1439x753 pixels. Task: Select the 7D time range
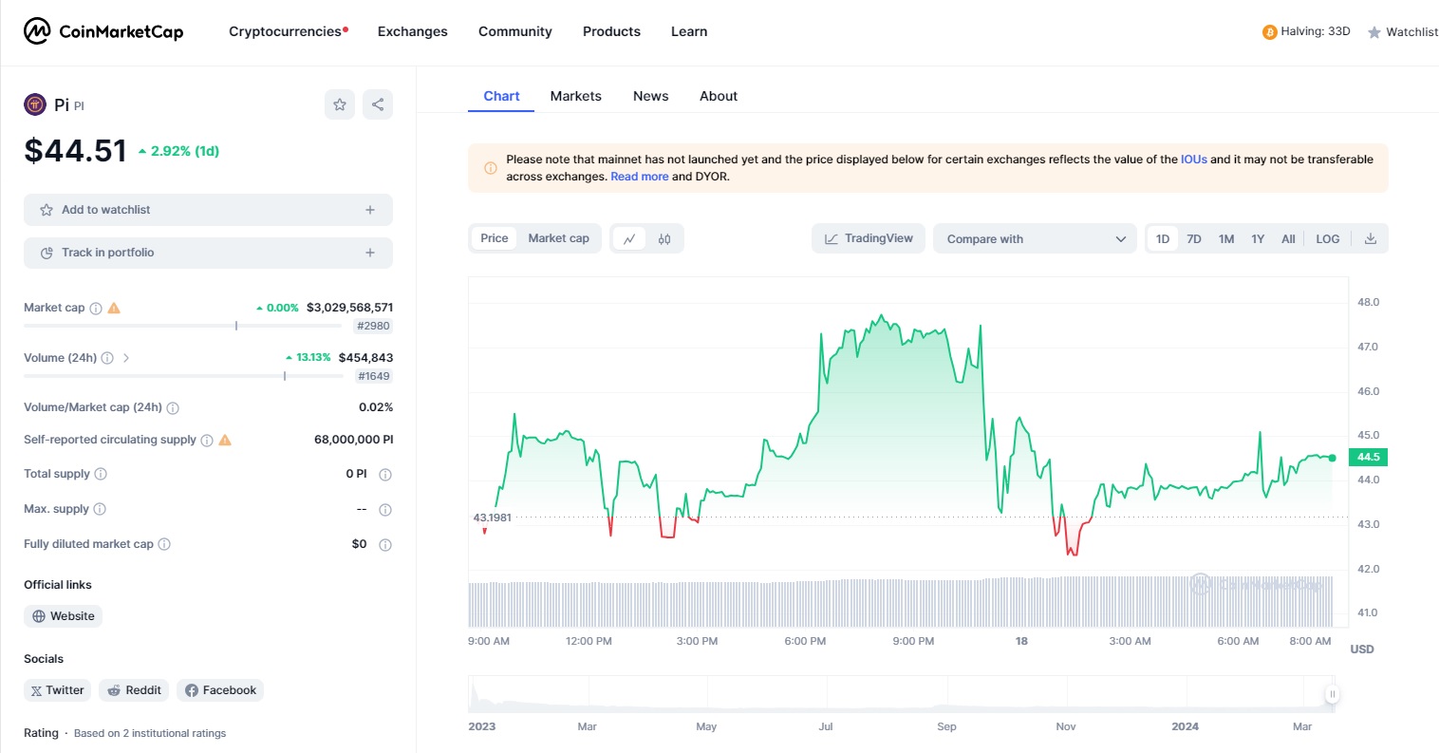point(1194,239)
